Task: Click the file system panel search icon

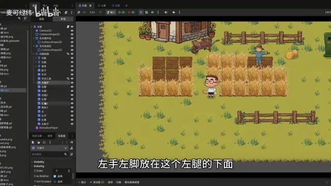Action: 20,19
